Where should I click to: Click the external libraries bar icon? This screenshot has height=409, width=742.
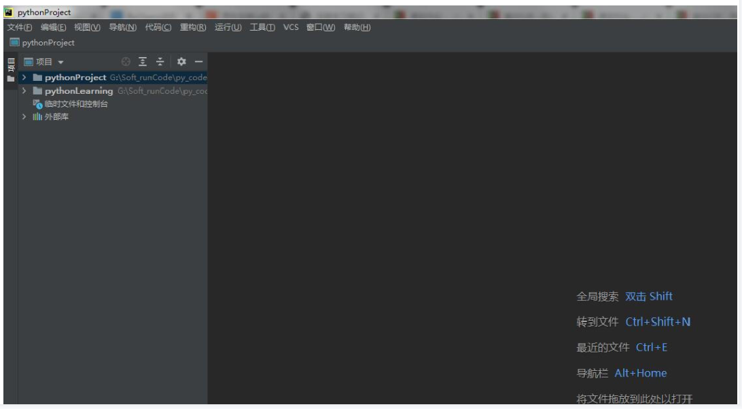tap(37, 116)
